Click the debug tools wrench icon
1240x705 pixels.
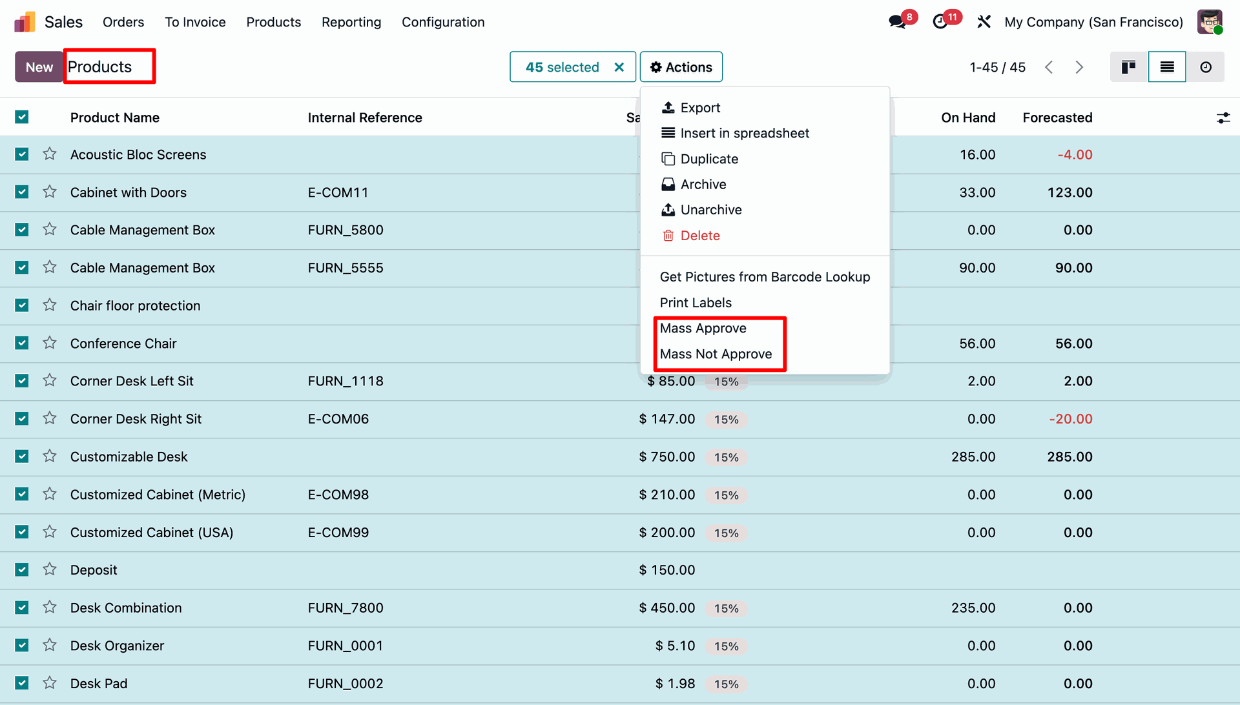coord(984,22)
